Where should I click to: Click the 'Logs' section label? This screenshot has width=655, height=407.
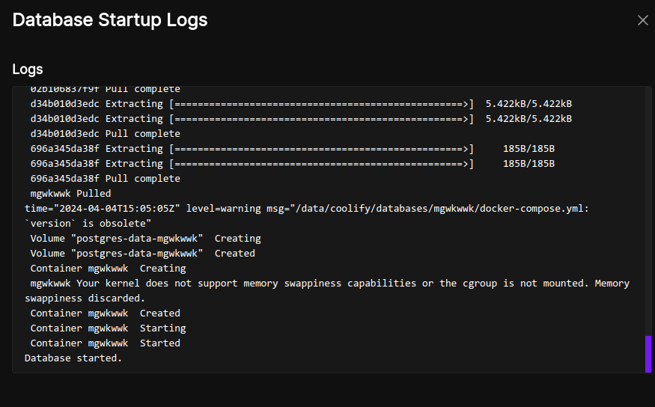pos(28,70)
